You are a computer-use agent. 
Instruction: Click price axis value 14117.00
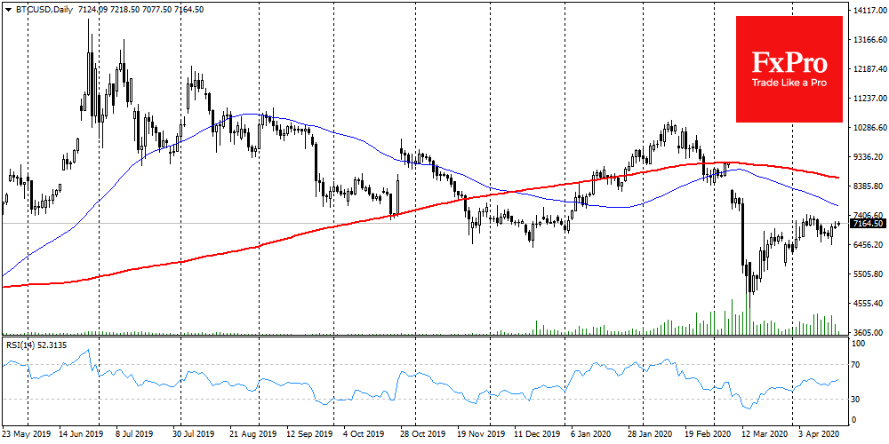871,10
